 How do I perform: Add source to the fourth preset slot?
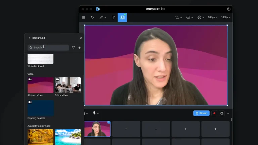(185, 129)
